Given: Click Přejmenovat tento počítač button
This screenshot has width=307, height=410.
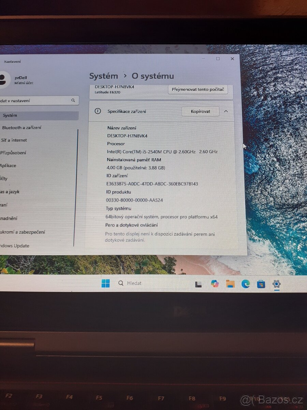Looking at the screenshot, I should pos(198,90).
